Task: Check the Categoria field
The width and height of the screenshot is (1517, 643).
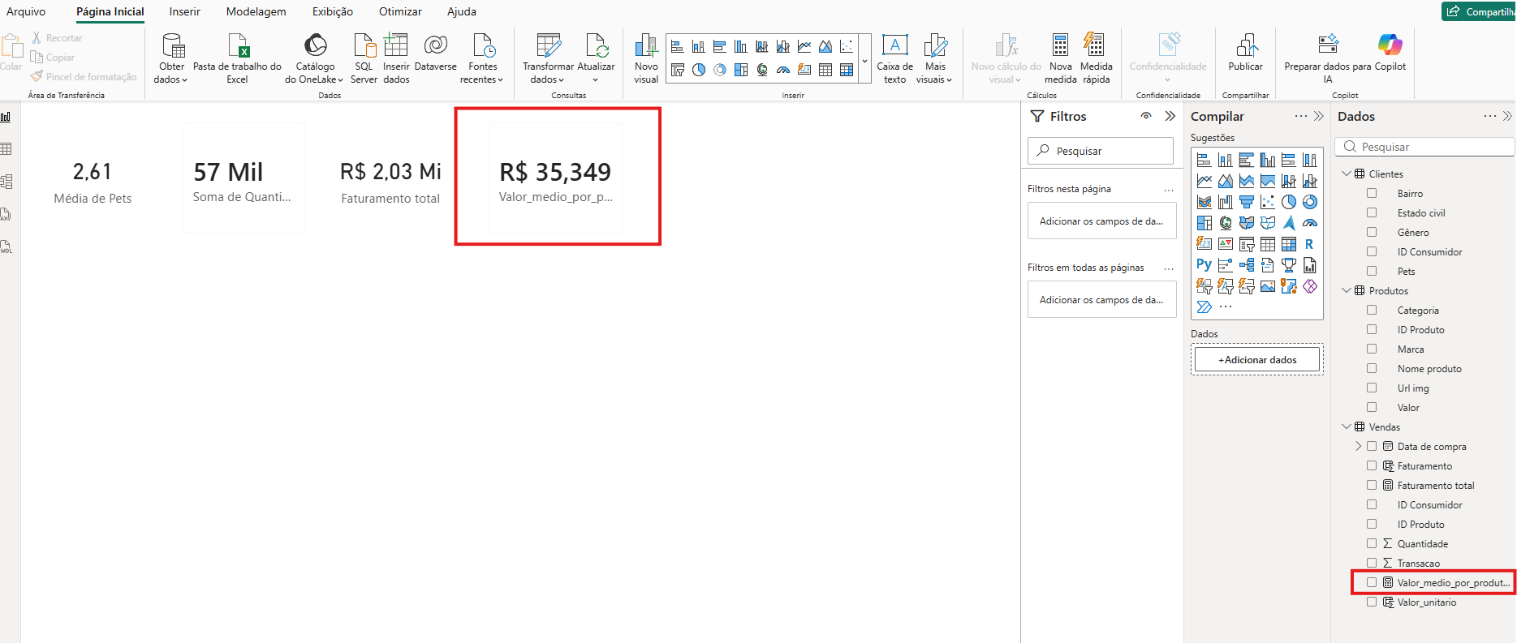Action: tap(1372, 310)
